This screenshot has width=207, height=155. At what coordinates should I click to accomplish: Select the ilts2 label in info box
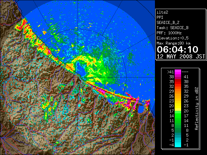[x=162, y=12]
